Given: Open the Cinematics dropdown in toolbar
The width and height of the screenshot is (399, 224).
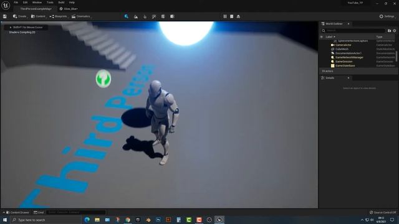Looking at the screenshot, I should tap(81, 16).
